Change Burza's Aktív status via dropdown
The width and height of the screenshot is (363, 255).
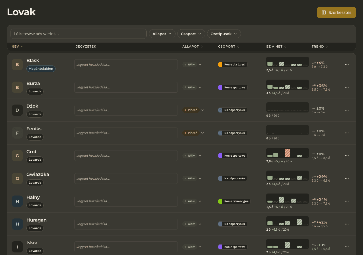pos(192,87)
